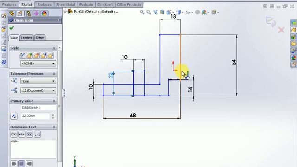The image size is (297, 167).
Task: Switch to the Office Products tab
Action: tap(129, 5)
